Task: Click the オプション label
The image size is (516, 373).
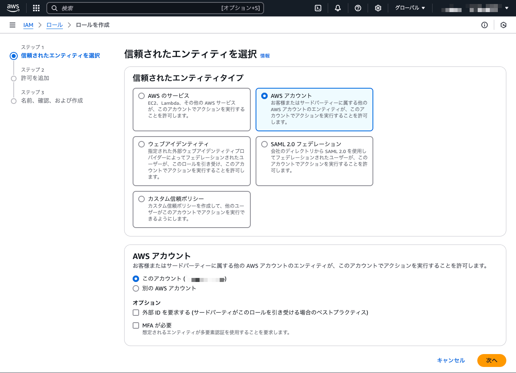Action: click(146, 303)
